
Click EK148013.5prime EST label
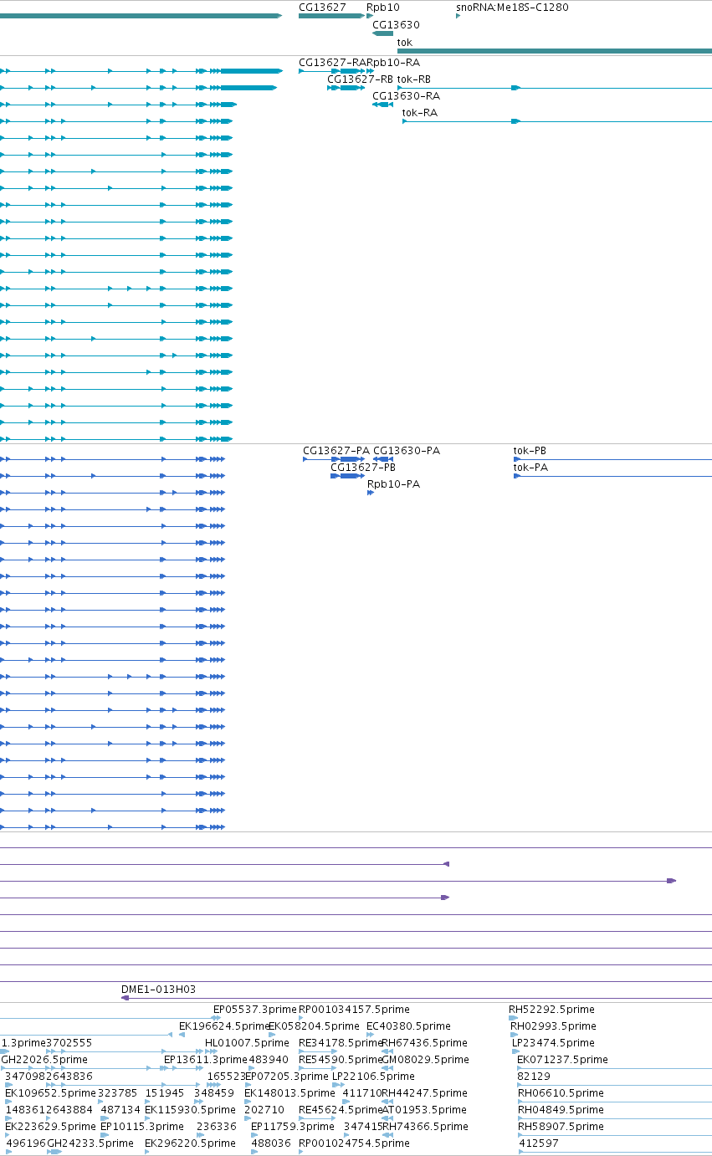(x=289, y=1092)
